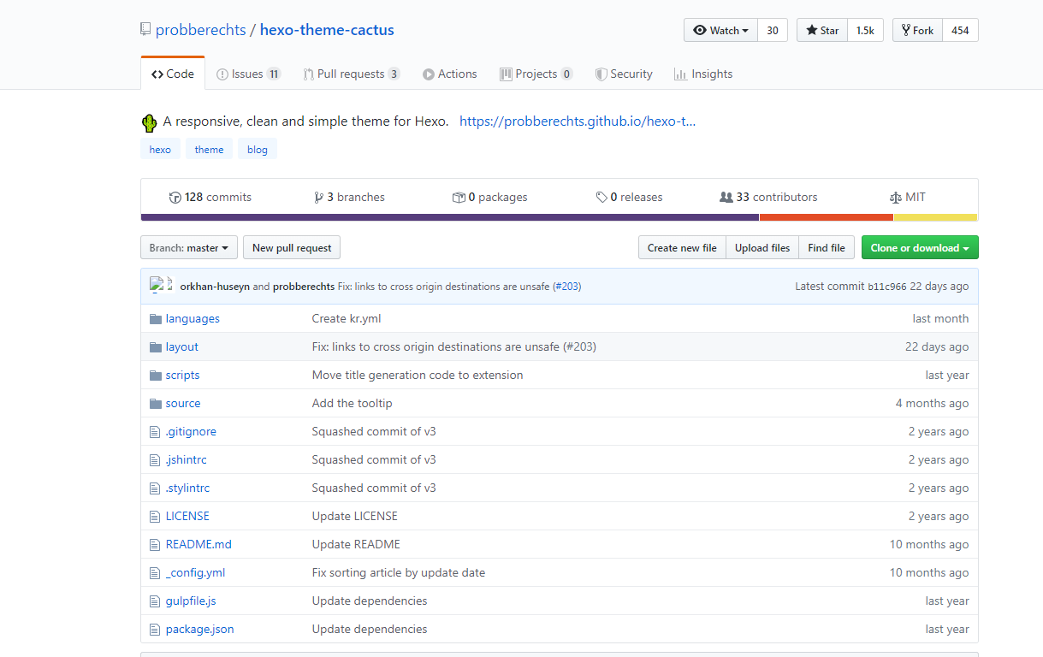Expand the Branch: master selector
The image size is (1043, 657).
coord(188,248)
